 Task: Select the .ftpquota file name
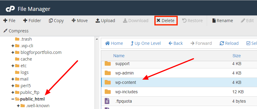tap(124, 101)
